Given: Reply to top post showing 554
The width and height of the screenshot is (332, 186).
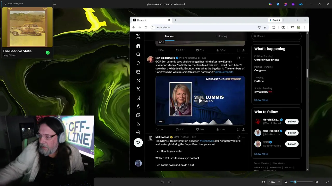Looking at the screenshot, I should tap(160, 50).
